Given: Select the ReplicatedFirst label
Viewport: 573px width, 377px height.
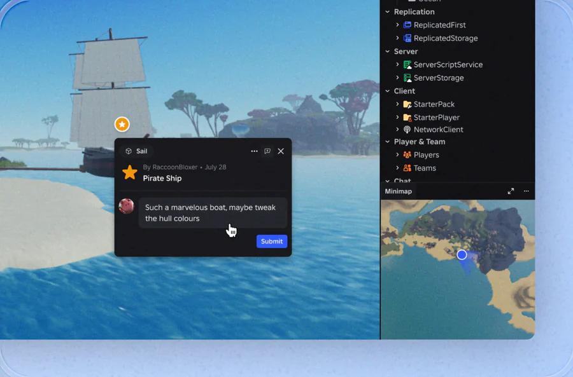Looking at the screenshot, I should tap(439, 25).
